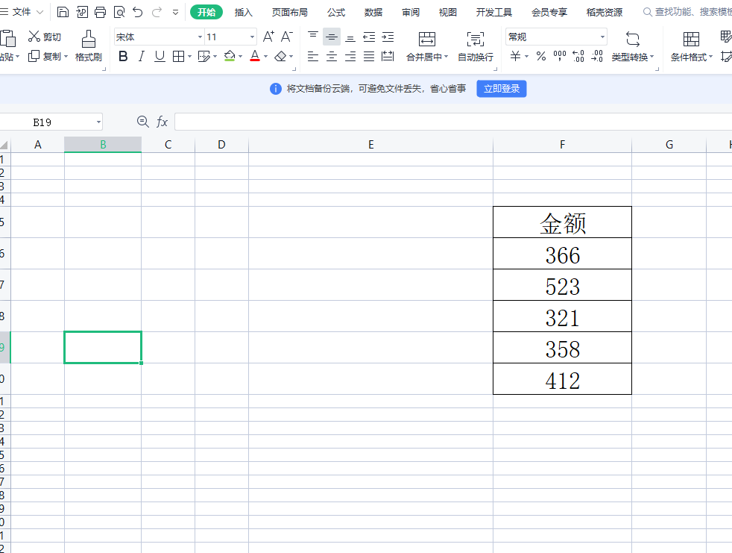This screenshot has width=732, height=553.
Task: Switch to 页面布局 tab
Action: [x=290, y=12]
